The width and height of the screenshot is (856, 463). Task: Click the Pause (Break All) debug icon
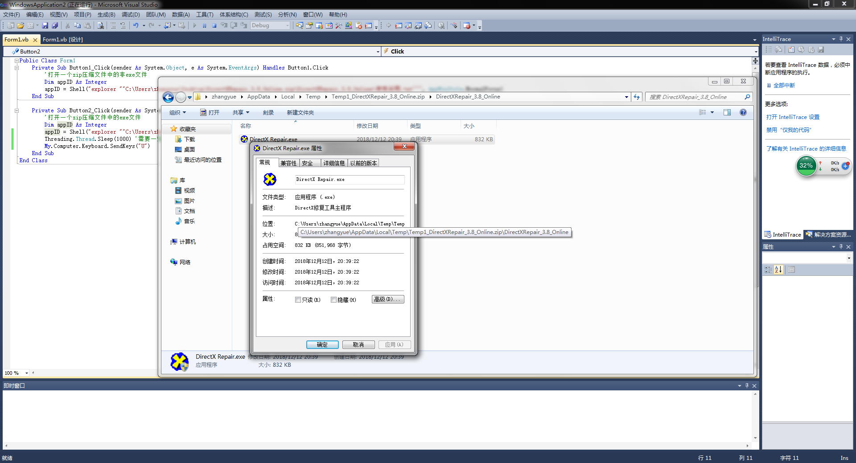pos(204,26)
